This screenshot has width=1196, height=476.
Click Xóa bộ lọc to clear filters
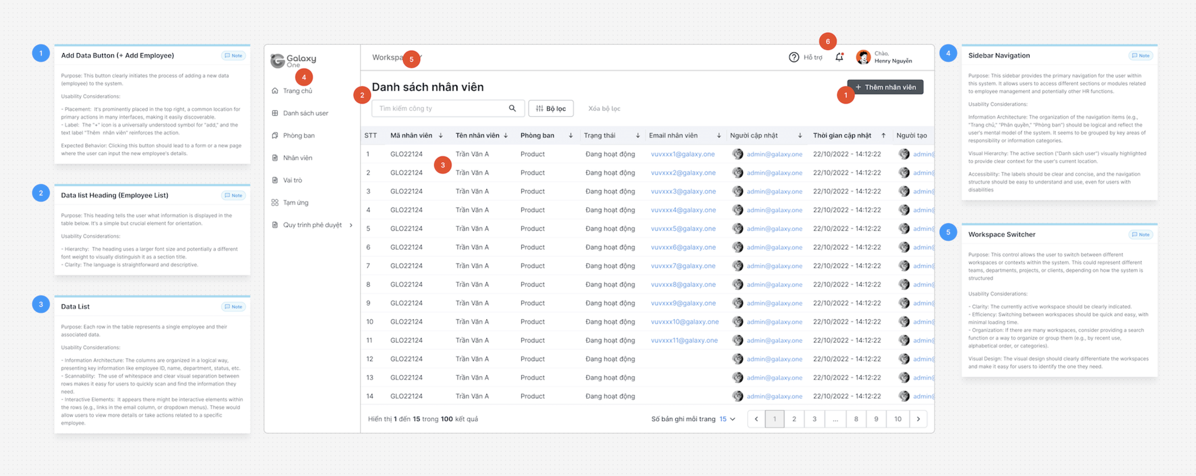tap(603, 108)
